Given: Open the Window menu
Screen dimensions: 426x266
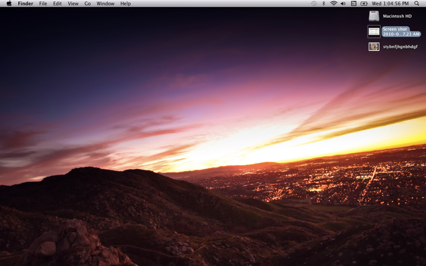Looking at the screenshot, I should tap(105, 3).
